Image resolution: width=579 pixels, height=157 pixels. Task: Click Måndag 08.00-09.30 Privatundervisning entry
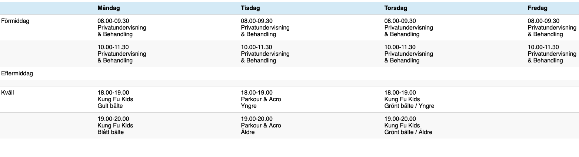[x=122, y=28]
